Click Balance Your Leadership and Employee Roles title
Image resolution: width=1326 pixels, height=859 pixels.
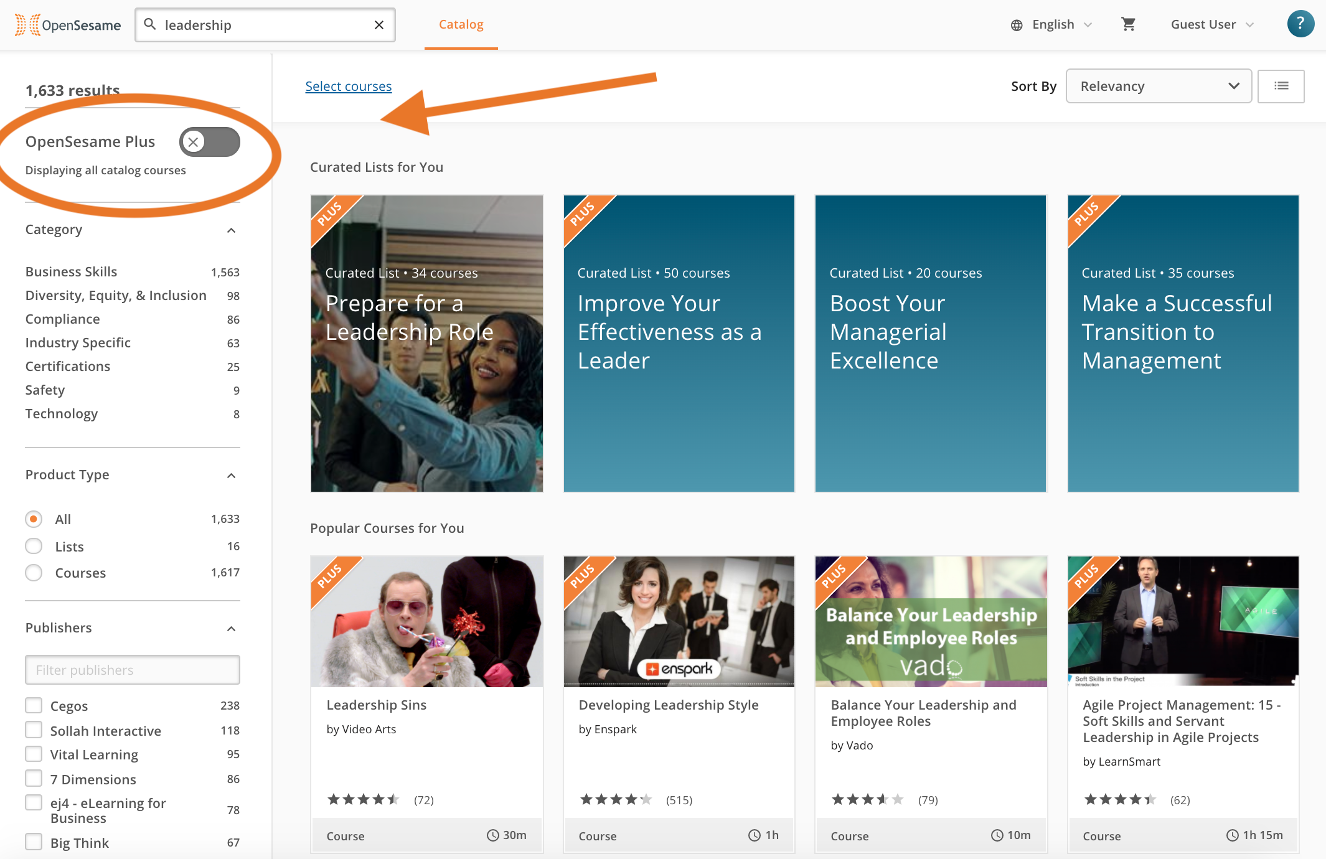click(x=923, y=713)
